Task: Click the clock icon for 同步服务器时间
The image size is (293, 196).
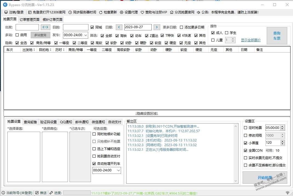Action: 70,12
